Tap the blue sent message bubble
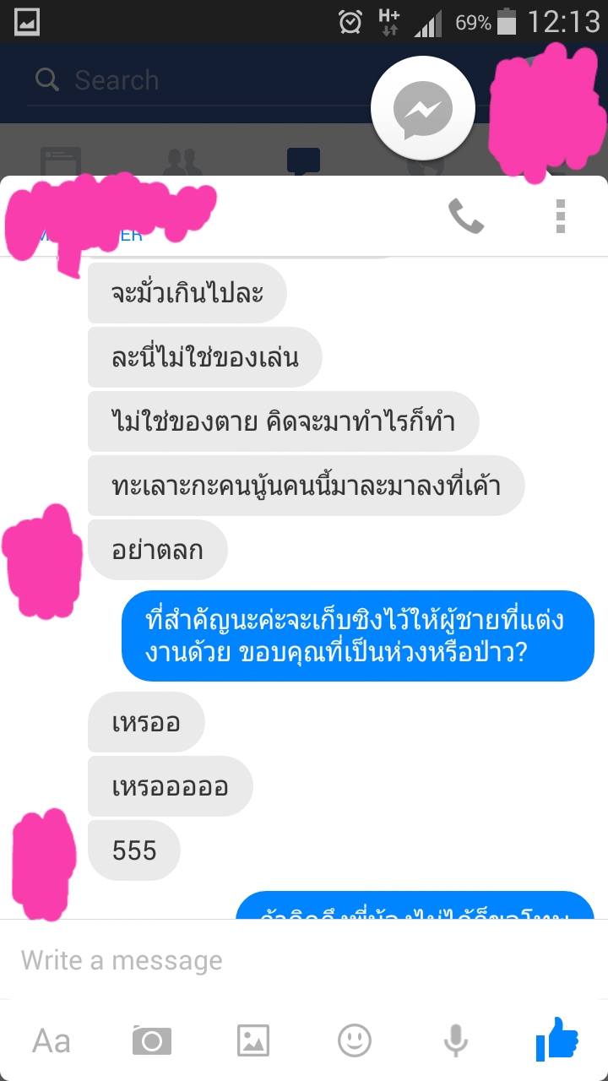 [358, 636]
